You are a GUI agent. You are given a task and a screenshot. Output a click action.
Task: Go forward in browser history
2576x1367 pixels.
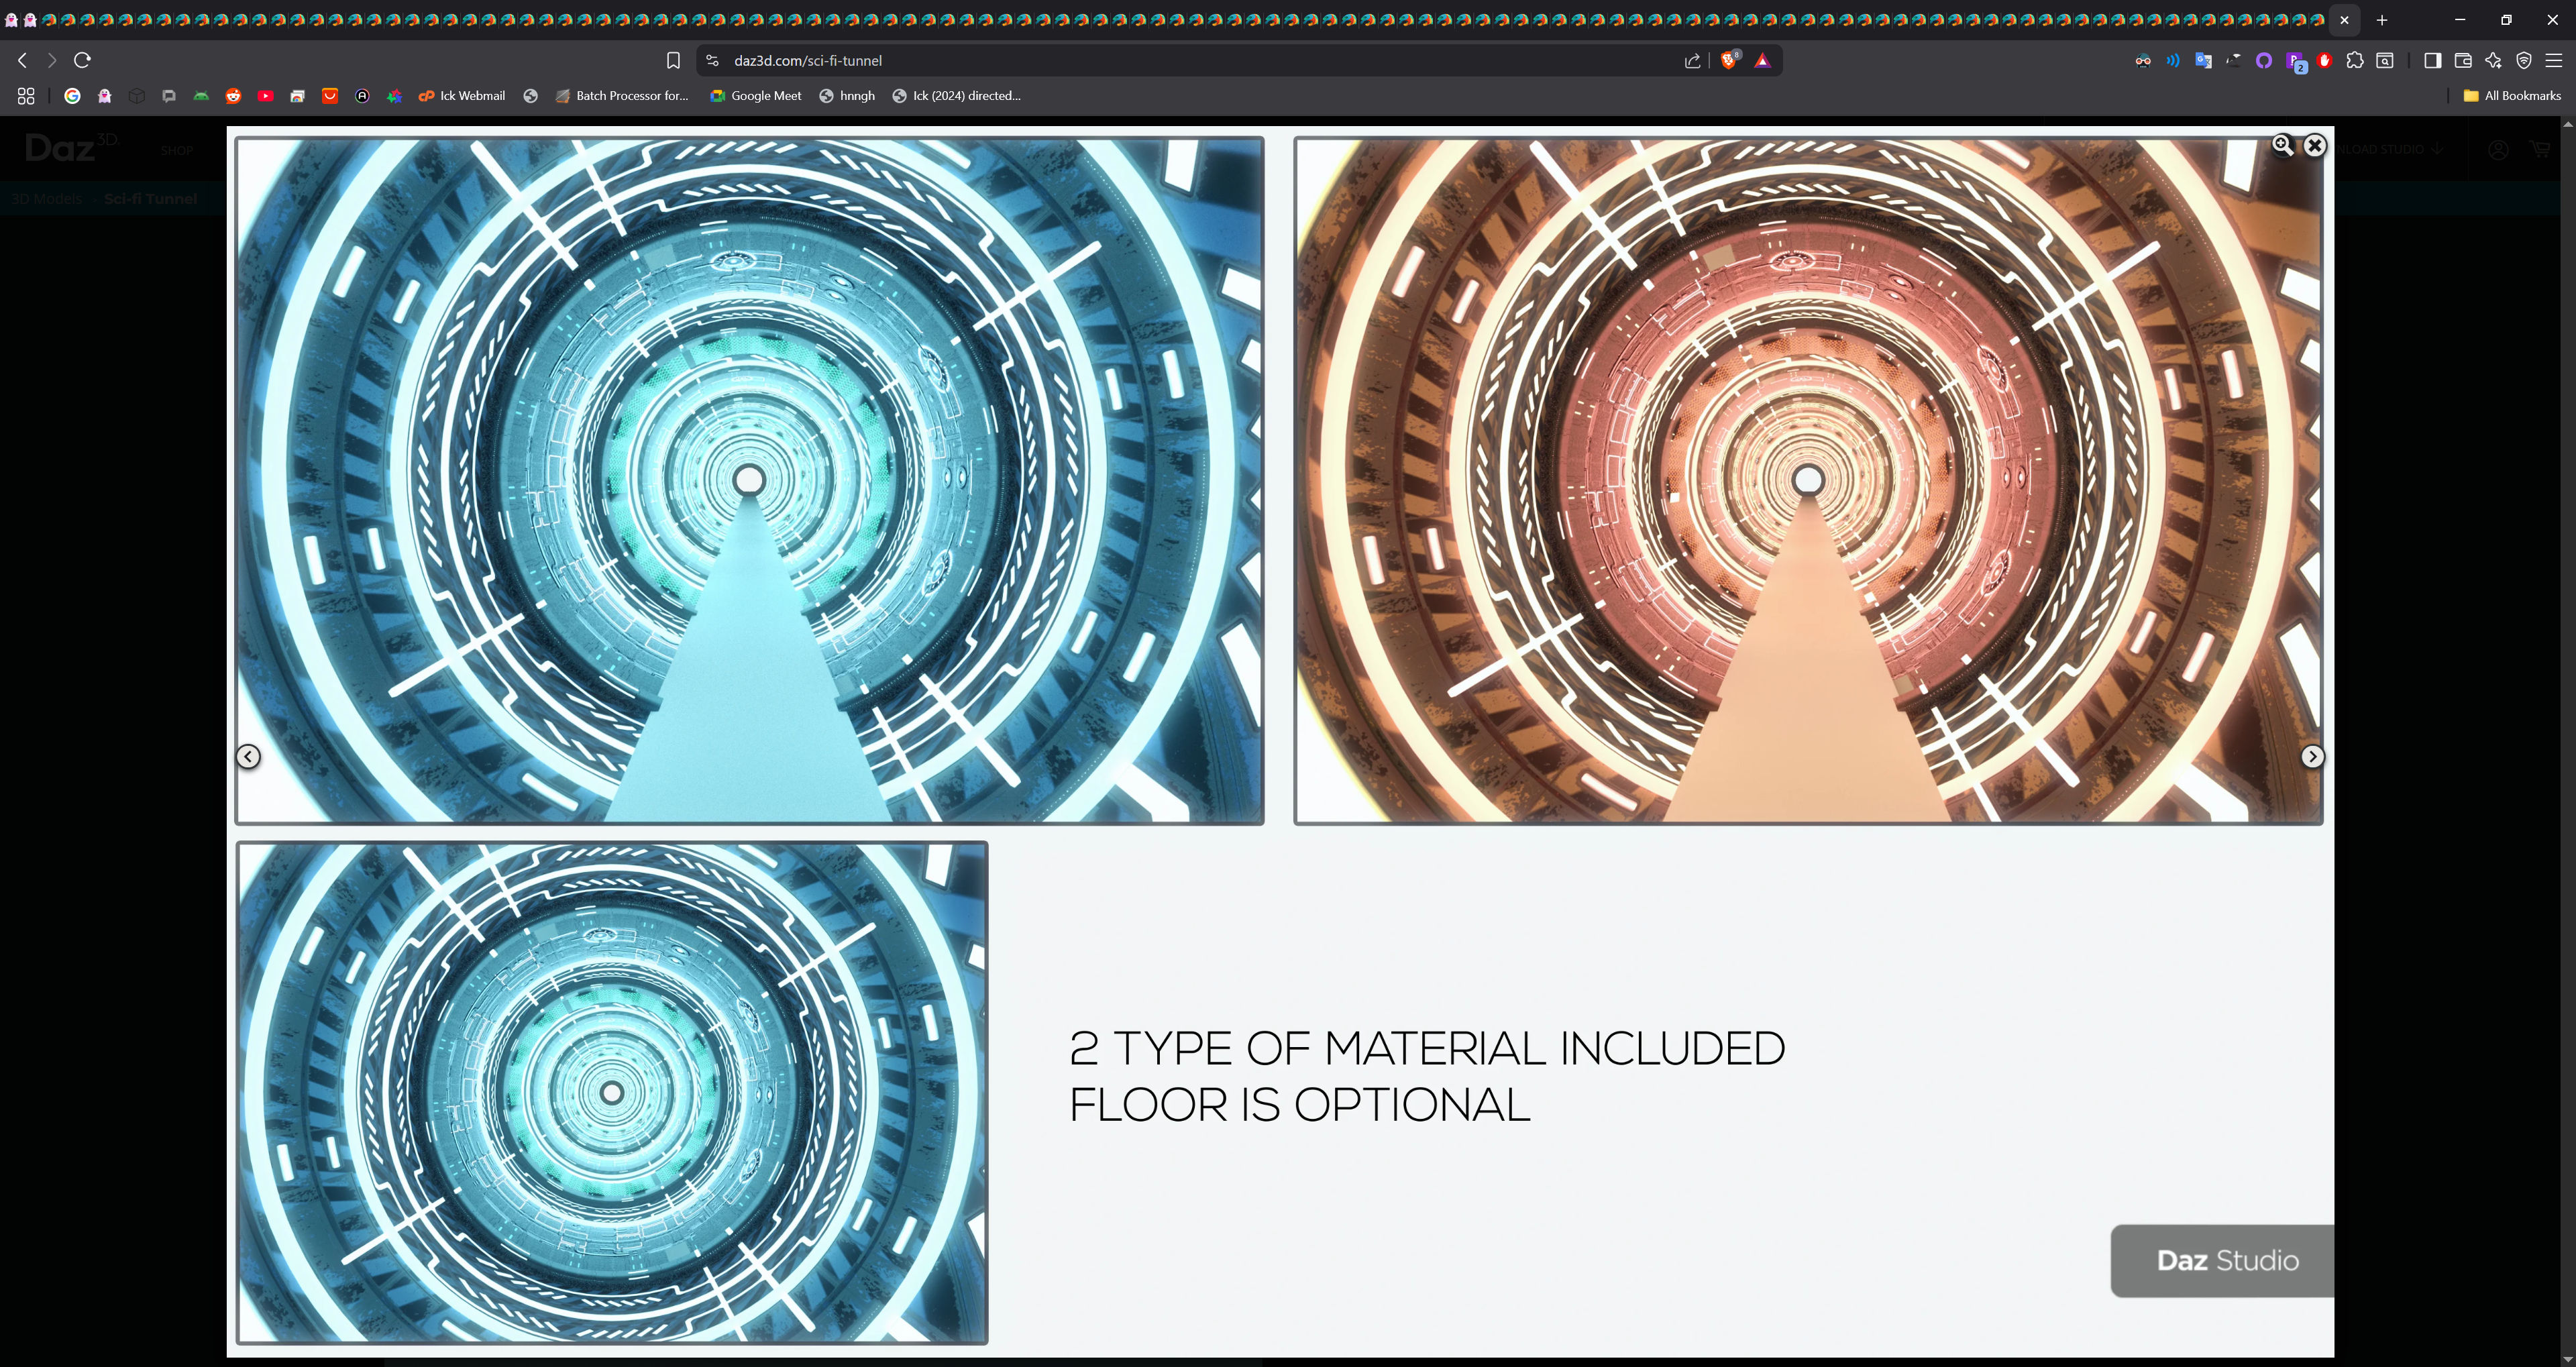click(52, 61)
